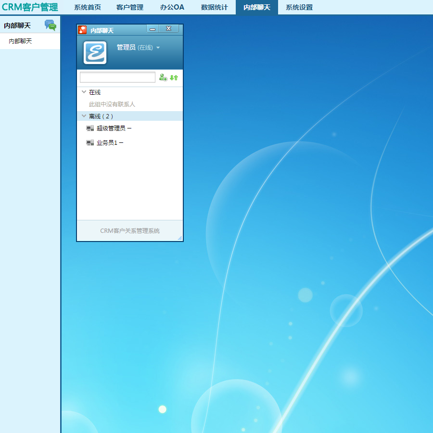This screenshot has height=433, width=433.
Task: Focus the contact search field
Action: click(118, 77)
